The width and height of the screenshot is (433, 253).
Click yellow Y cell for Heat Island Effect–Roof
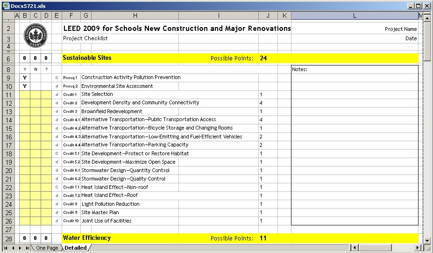point(25,195)
